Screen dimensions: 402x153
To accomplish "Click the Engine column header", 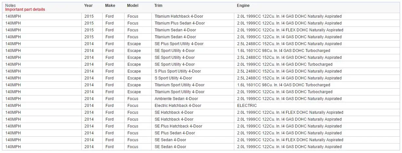I will pos(243,6).
